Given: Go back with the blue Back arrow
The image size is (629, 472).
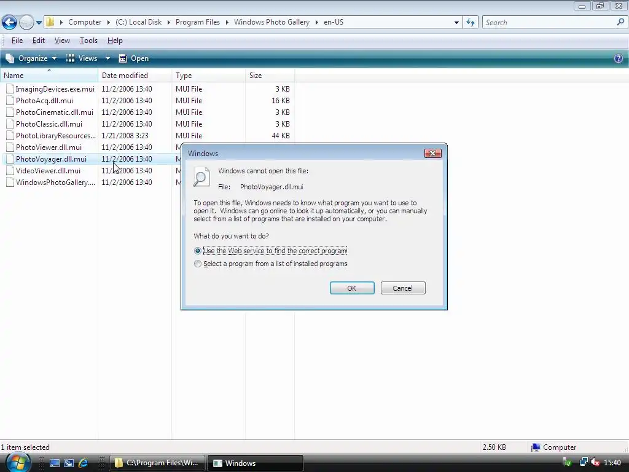Looking at the screenshot, I should click(9, 22).
